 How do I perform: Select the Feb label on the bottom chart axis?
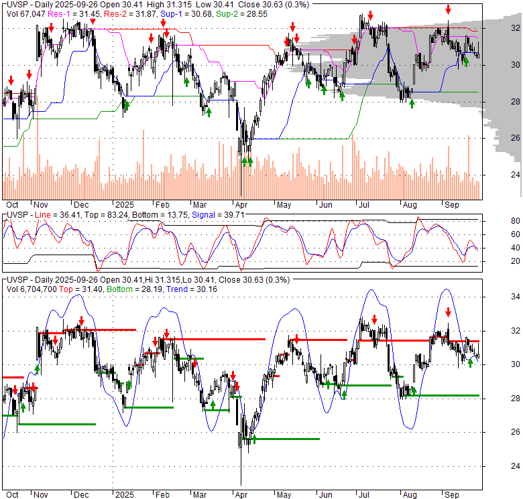162,495
